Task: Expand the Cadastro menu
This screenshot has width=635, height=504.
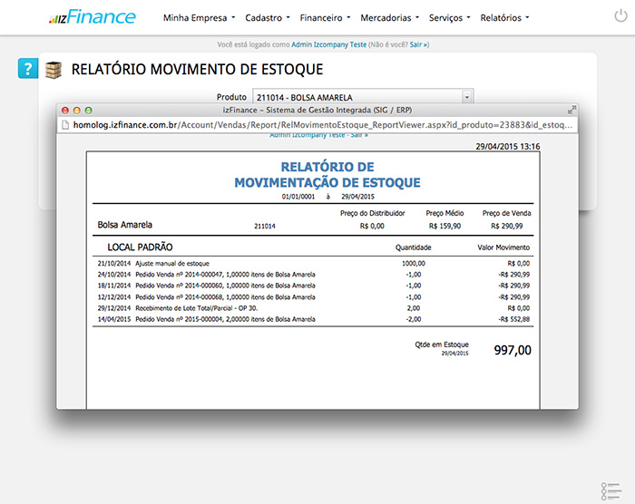Action: (x=268, y=17)
